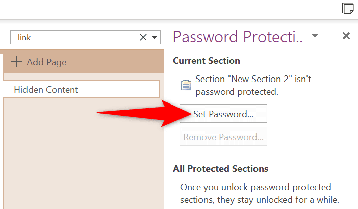Clear the search box with the X
This screenshot has width=358, height=209.
pyautogui.click(x=143, y=37)
